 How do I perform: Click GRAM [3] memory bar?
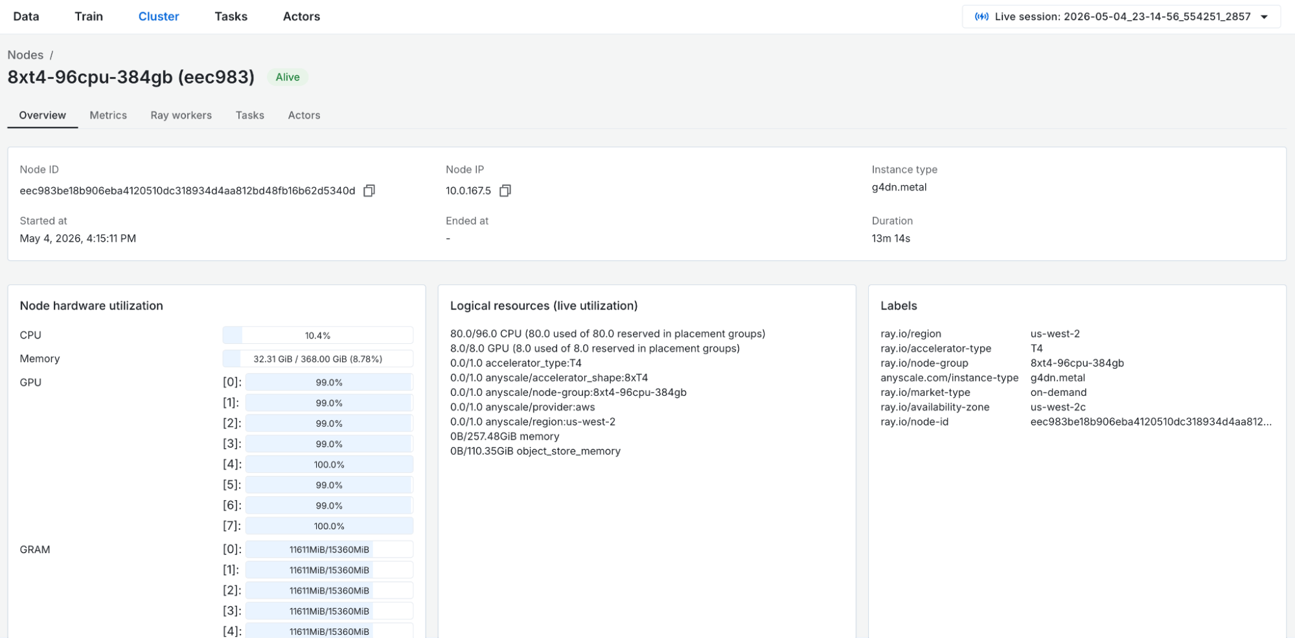(x=329, y=611)
